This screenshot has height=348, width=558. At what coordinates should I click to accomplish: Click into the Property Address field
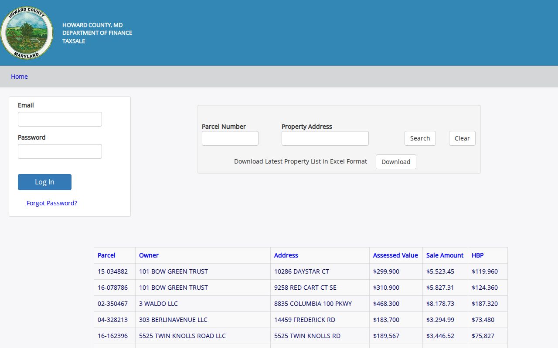point(325,138)
